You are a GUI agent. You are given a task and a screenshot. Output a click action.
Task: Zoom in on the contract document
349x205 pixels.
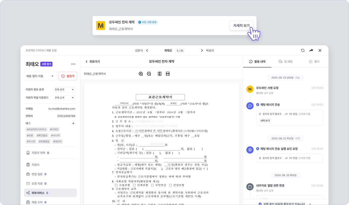tap(141, 74)
